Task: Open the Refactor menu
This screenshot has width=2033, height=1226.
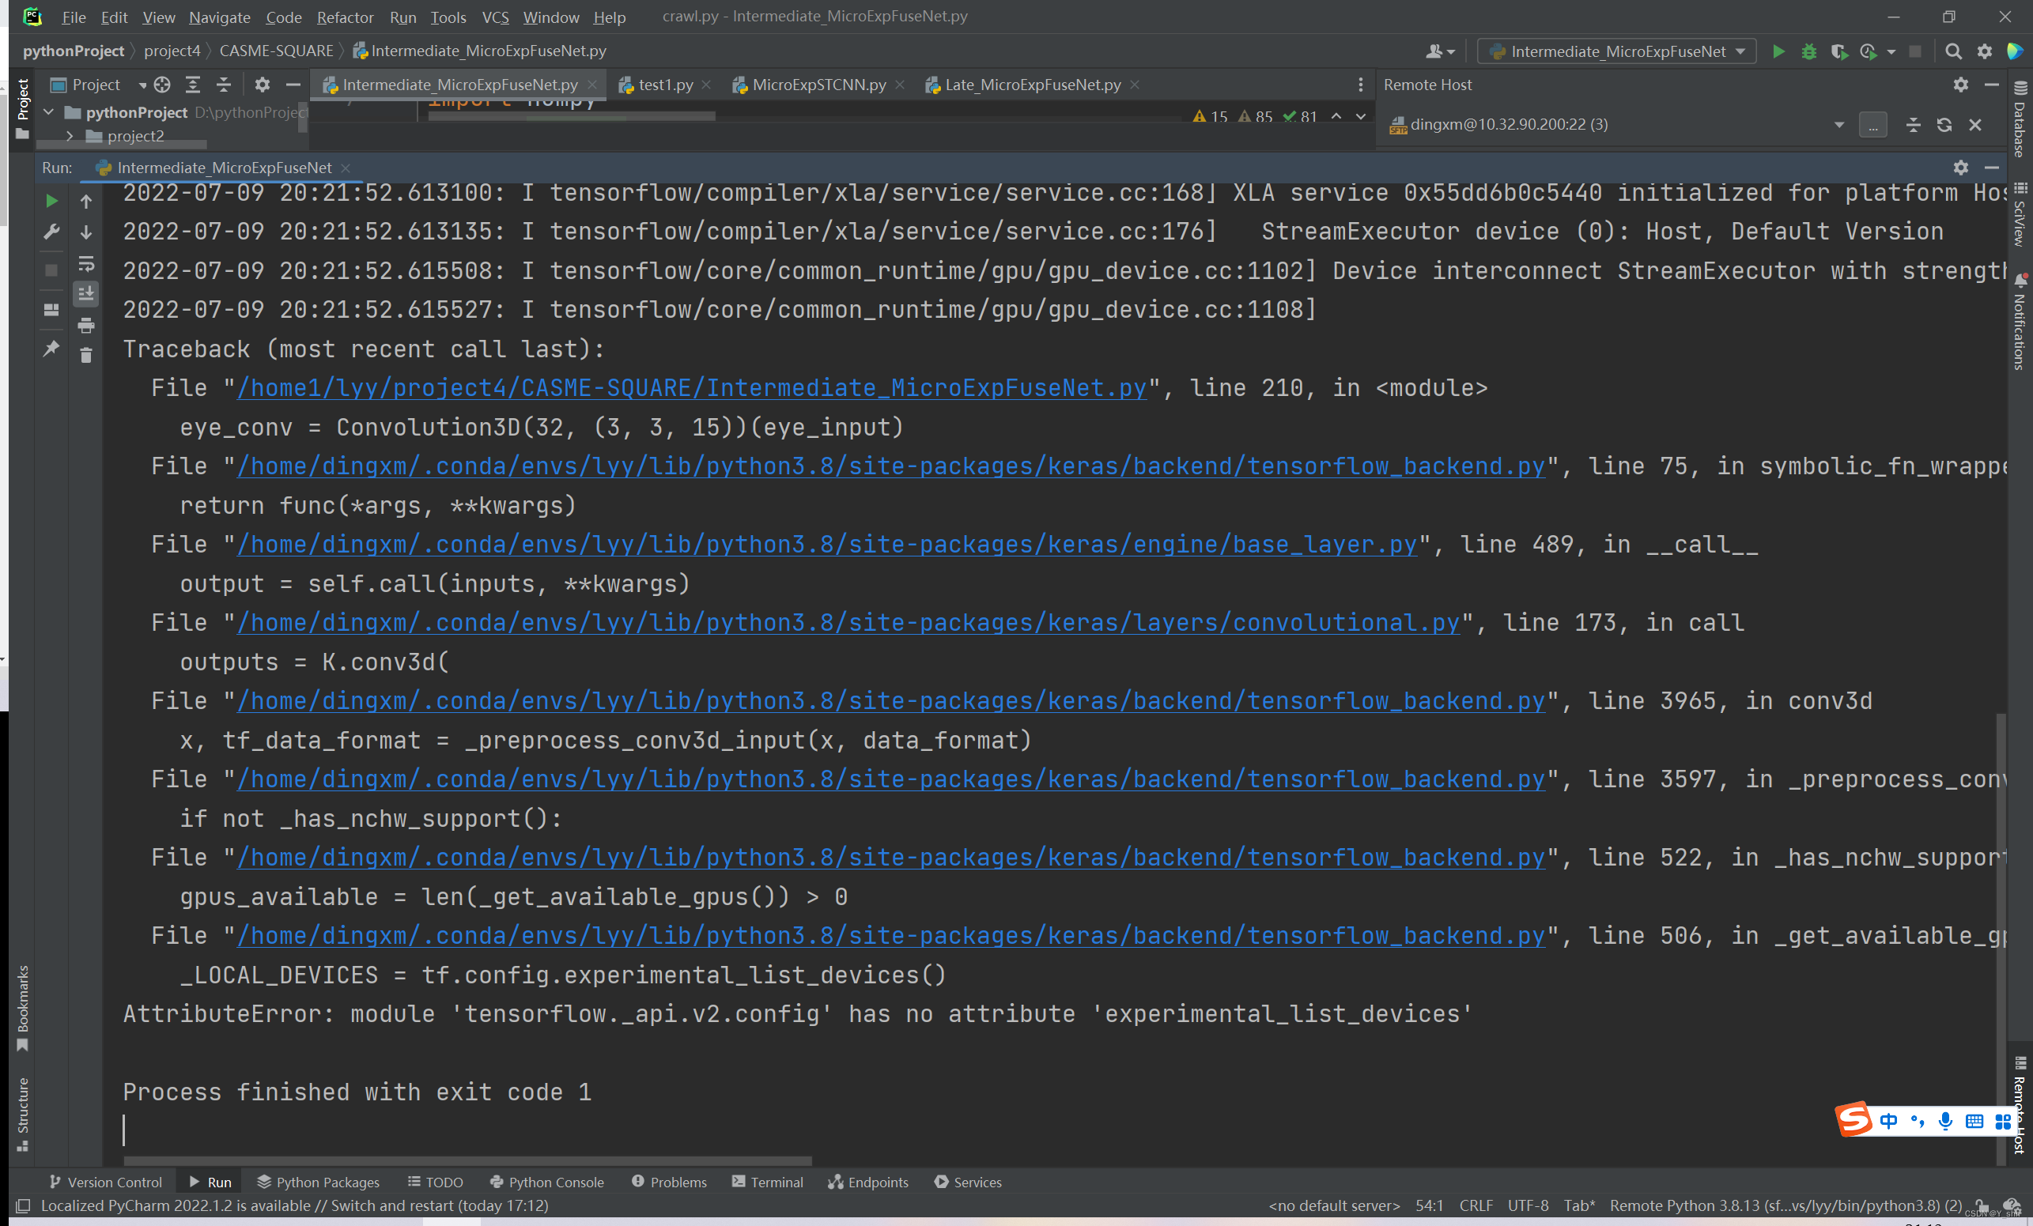Action: (x=345, y=17)
